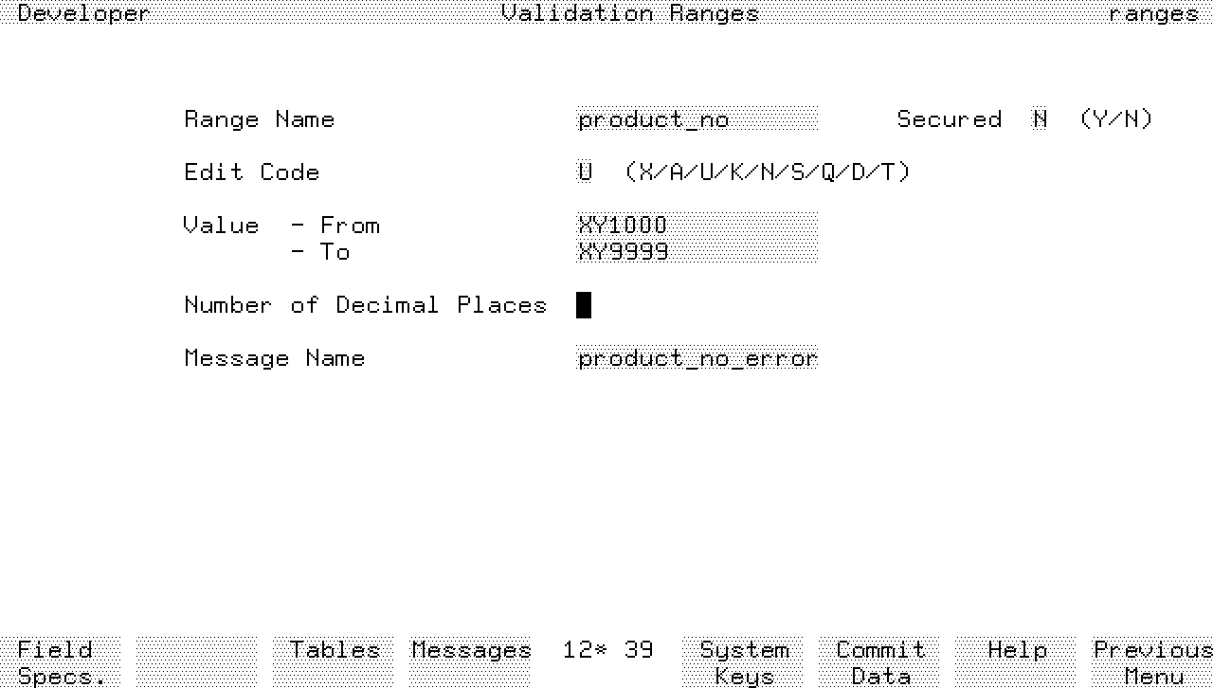Open Help from the function keys

(x=1016, y=661)
